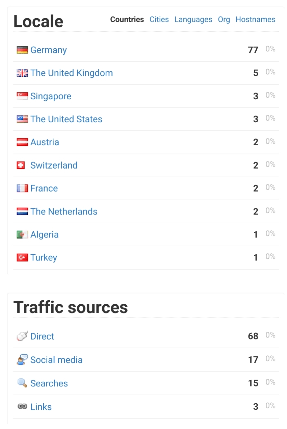
Task: Click the Germany flag icon
Action: 22,50
